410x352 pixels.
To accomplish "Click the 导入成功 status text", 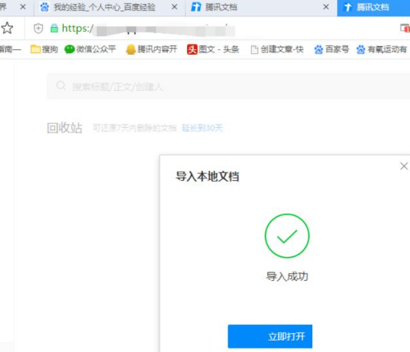I will (287, 277).
